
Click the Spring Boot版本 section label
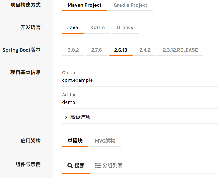pos(22,50)
